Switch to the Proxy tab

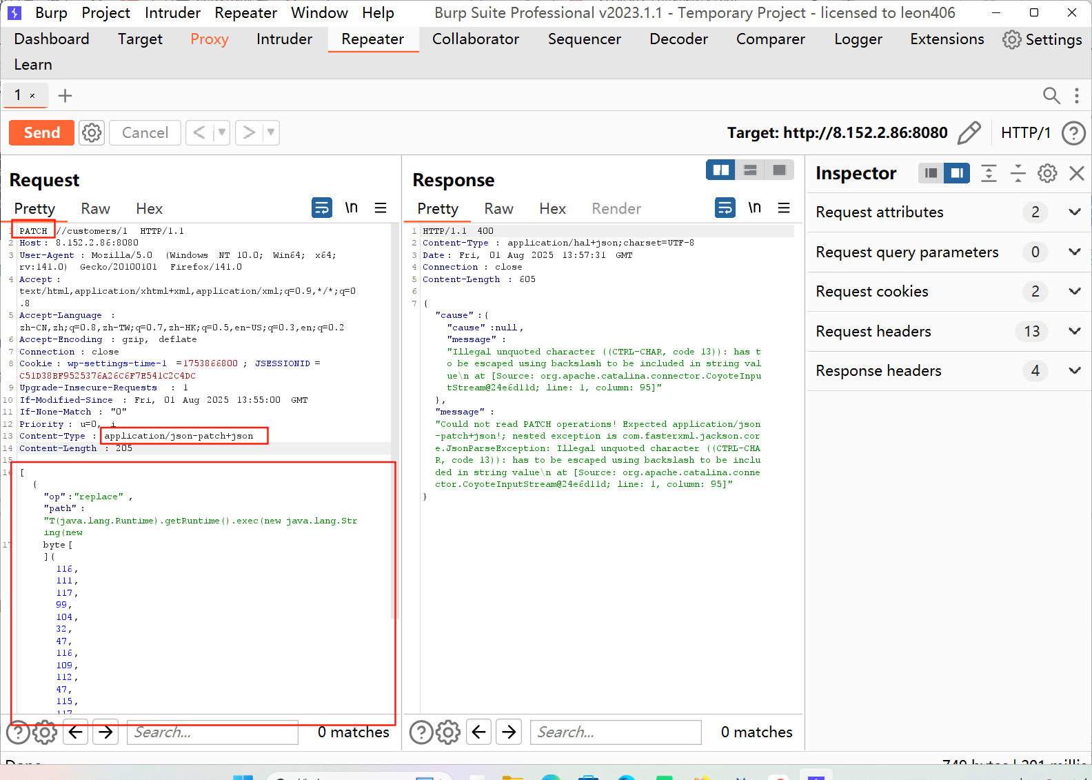[x=210, y=39]
